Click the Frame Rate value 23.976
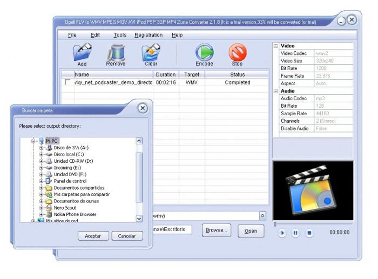Screen dimensions: 378x279 point(334,76)
